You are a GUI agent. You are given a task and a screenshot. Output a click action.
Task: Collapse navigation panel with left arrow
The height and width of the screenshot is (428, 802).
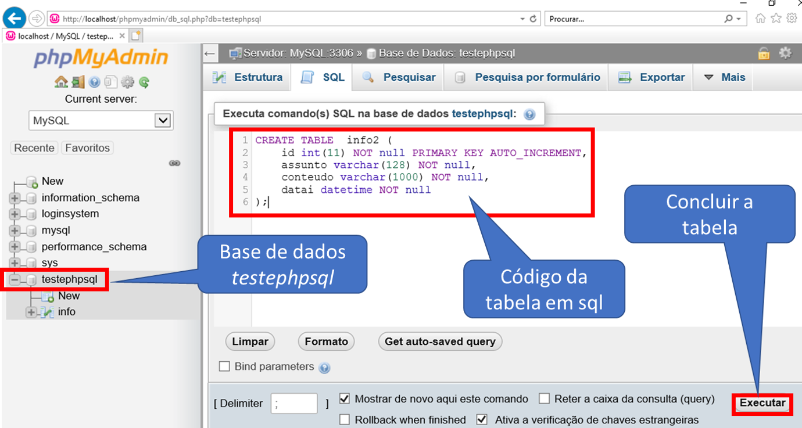point(210,53)
